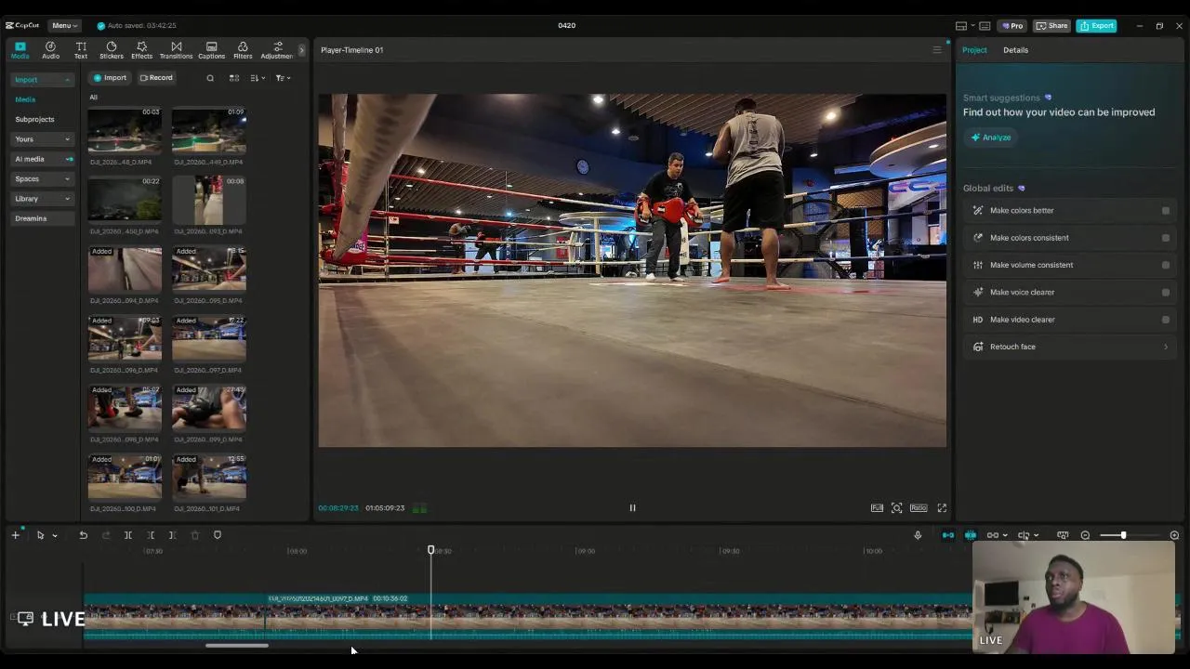Click the Undo arrow in timeline toolbar
This screenshot has width=1190, height=669.
point(83,535)
